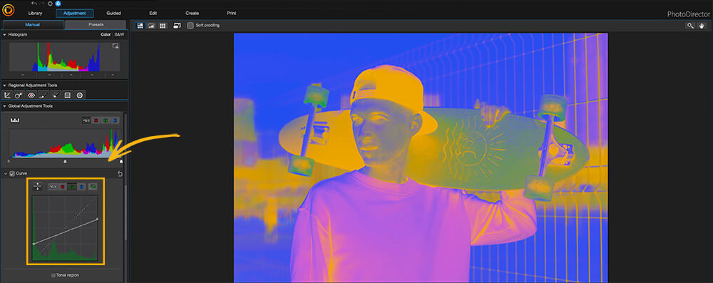713x283 pixels.
Task: Select the Gradient Mask tool
Action: coord(67,95)
